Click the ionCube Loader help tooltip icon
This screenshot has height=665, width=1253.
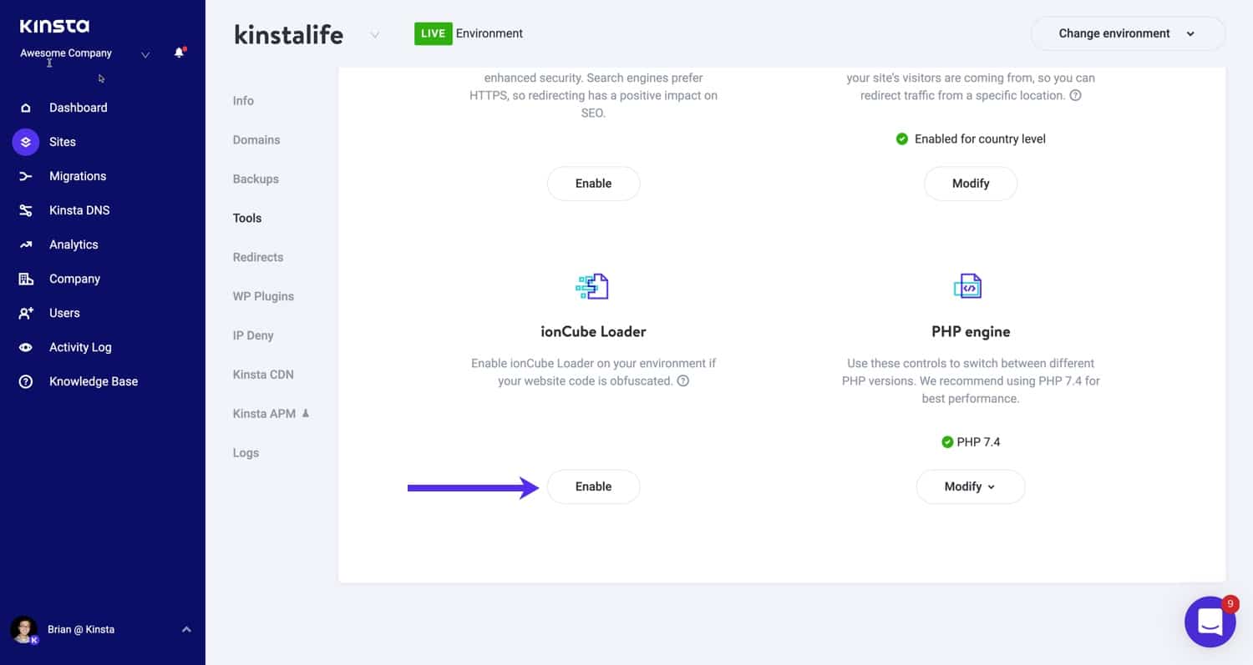[683, 380]
